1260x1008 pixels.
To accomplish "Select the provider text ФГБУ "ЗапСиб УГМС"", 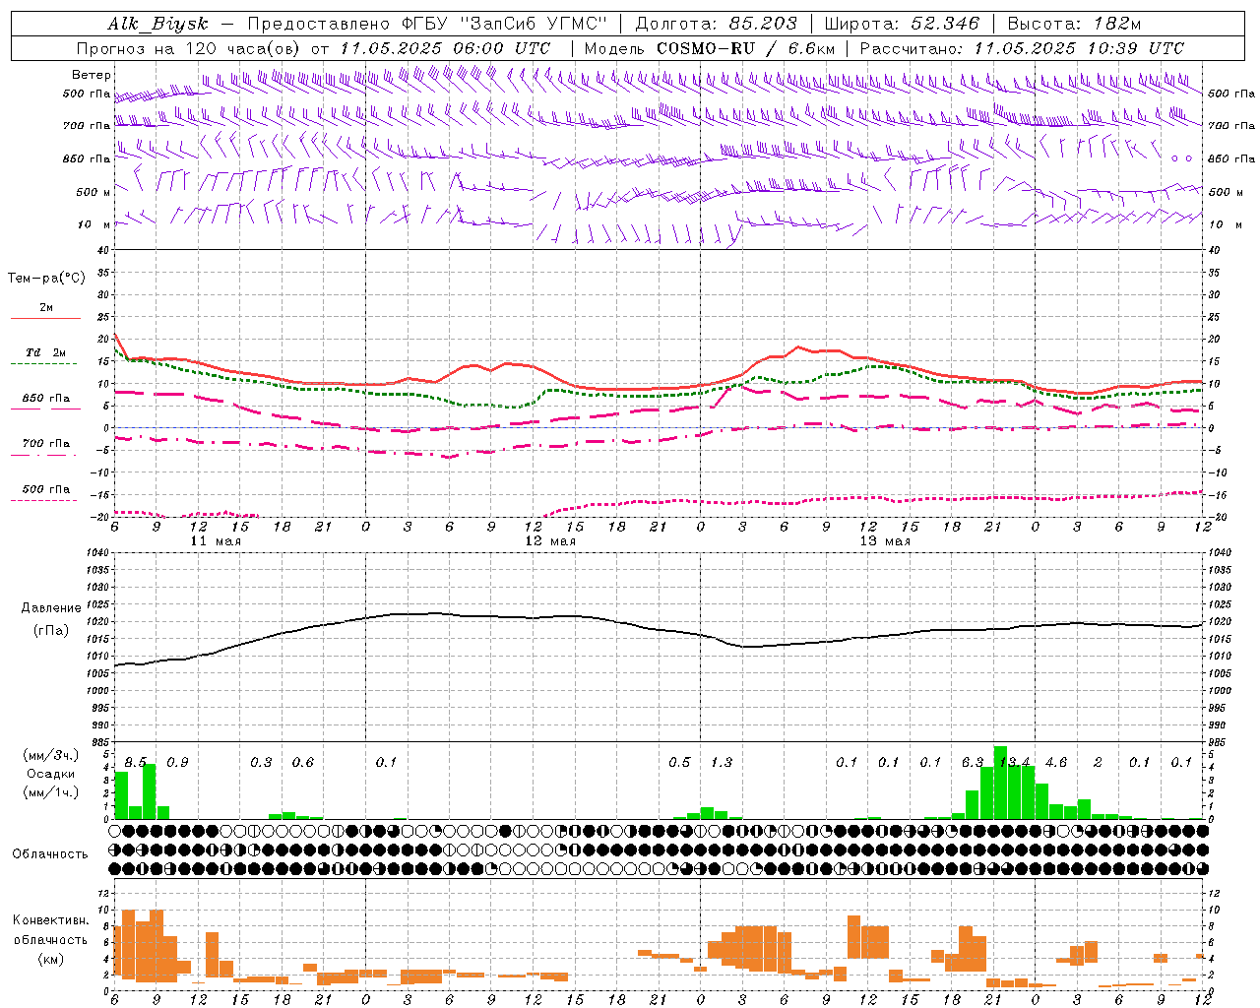I will coord(505,24).
